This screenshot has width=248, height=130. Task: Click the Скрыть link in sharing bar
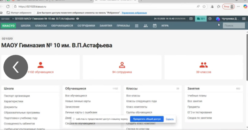tap(169, 119)
